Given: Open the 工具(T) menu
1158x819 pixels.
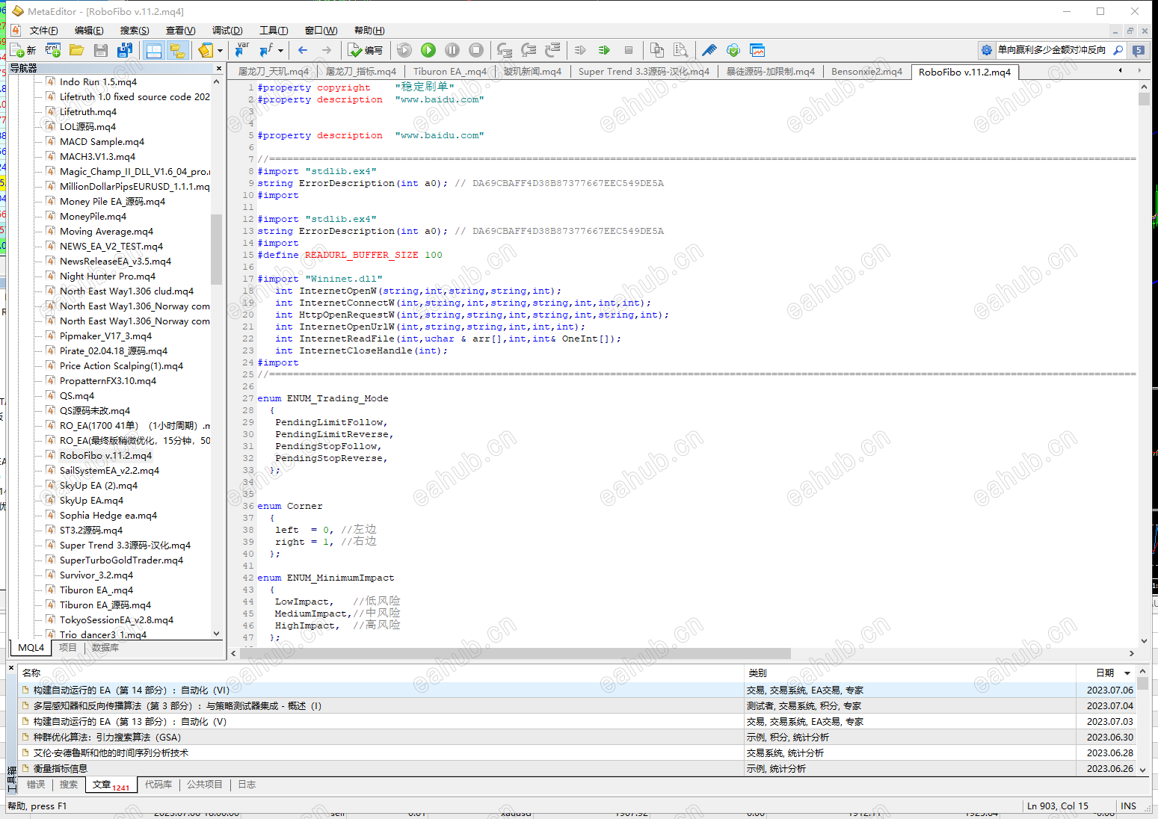Looking at the screenshot, I should tap(274, 31).
